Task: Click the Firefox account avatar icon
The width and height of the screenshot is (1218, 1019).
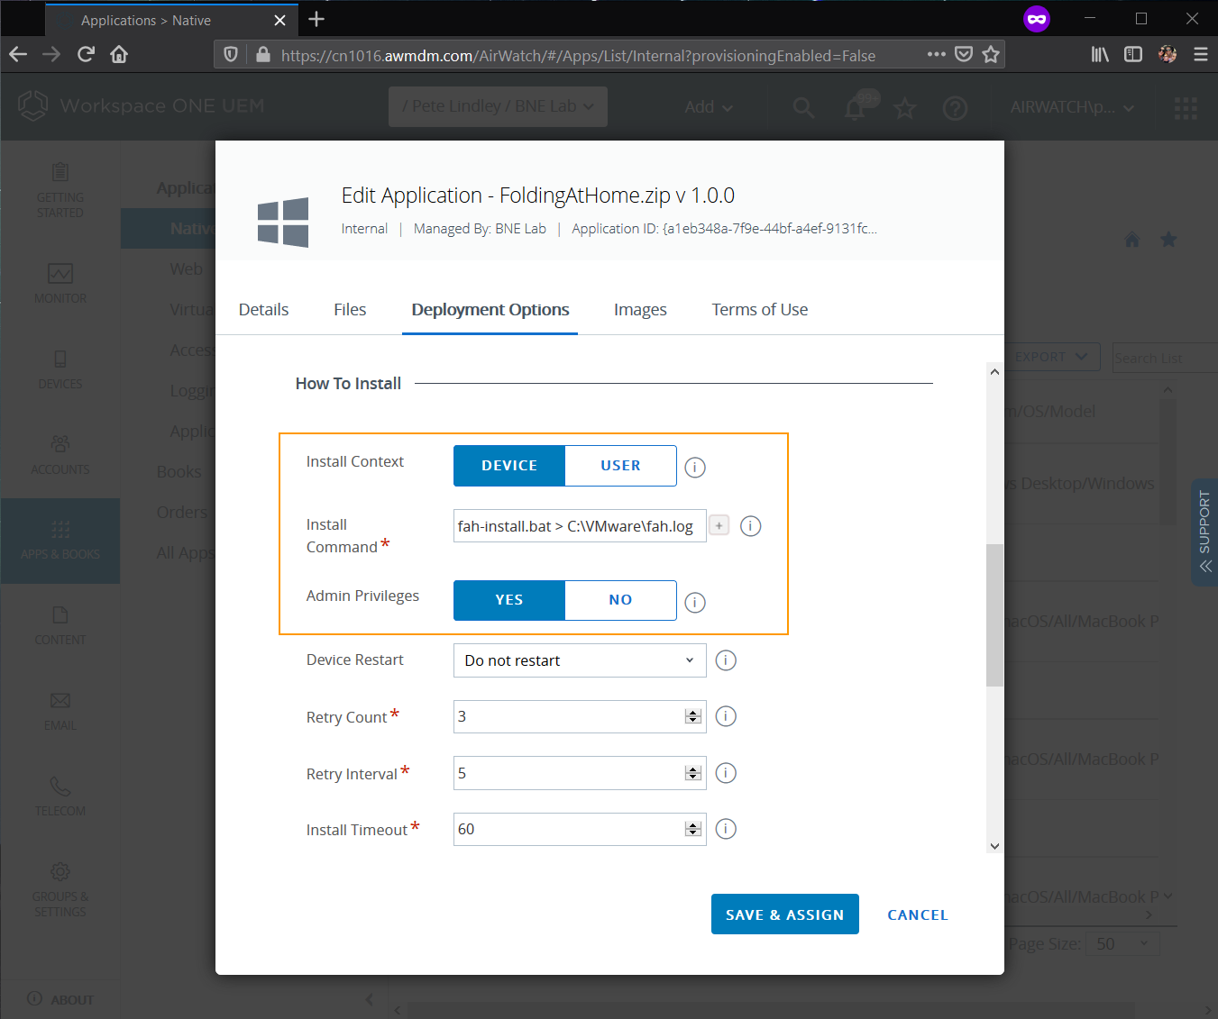Action: (1168, 55)
